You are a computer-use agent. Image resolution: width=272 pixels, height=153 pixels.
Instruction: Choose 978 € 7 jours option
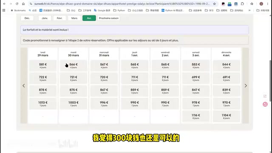click(195, 104)
